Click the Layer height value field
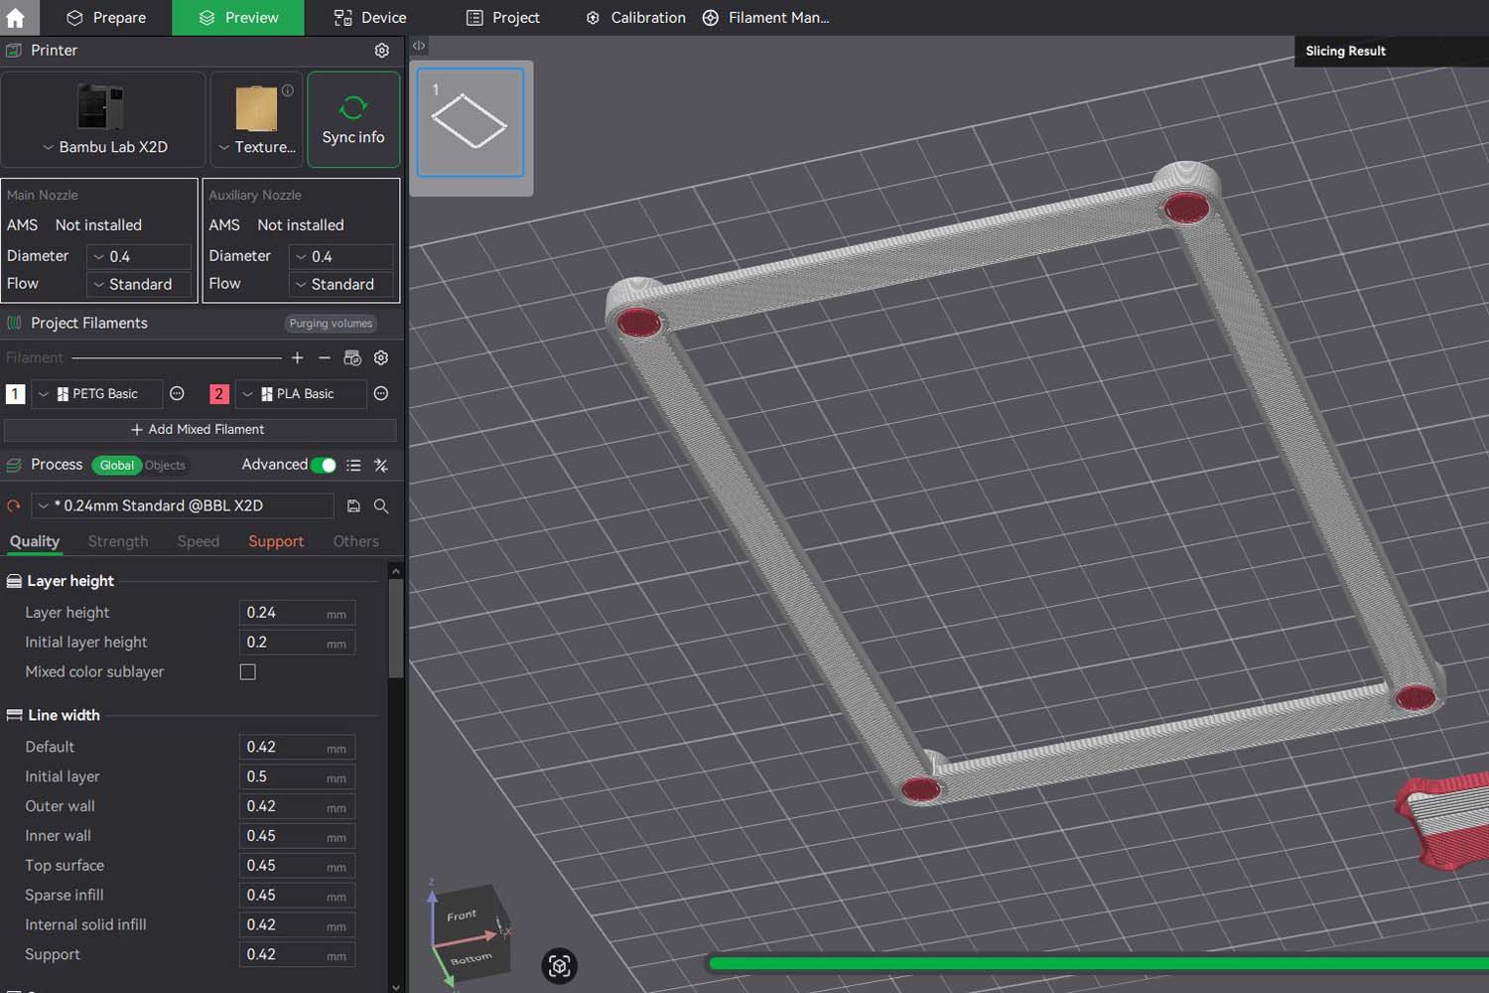The width and height of the screenshot is (1489, 993). coord(297,613)
